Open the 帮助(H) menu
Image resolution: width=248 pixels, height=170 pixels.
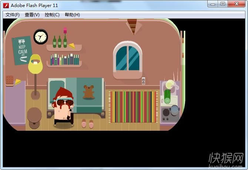tap(72, 15)
